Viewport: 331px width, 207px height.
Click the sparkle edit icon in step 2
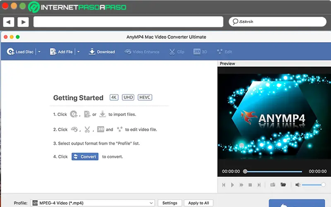click(x=120, y=129)
